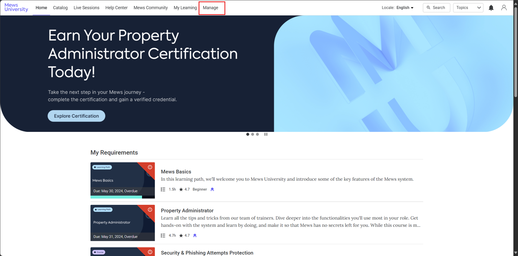Click the Mews University logo
The image size is (518, 256).
coord(16,7)
